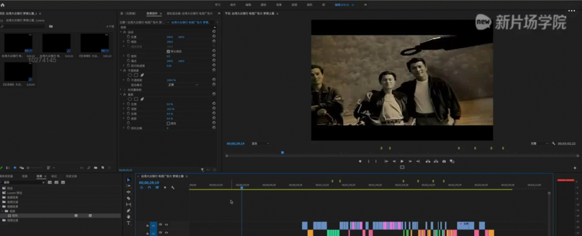
Task: Click Mark In bracket in Program monitor
Action: 368,162
